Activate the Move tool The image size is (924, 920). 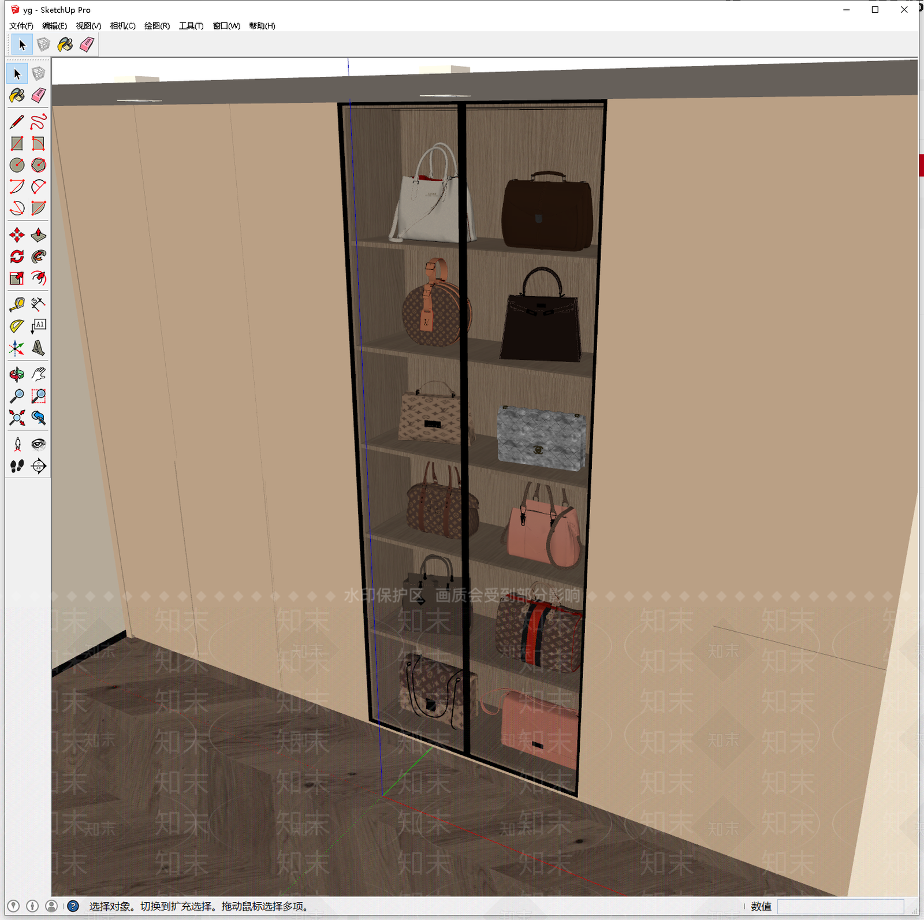(x=17, y=234)
